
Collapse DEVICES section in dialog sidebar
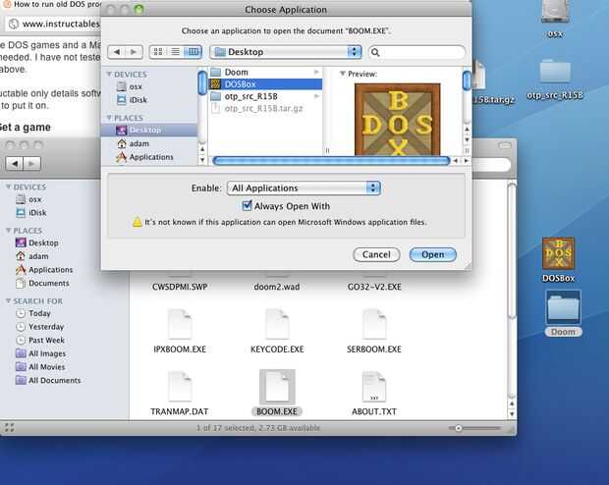(x=109, y=75)
